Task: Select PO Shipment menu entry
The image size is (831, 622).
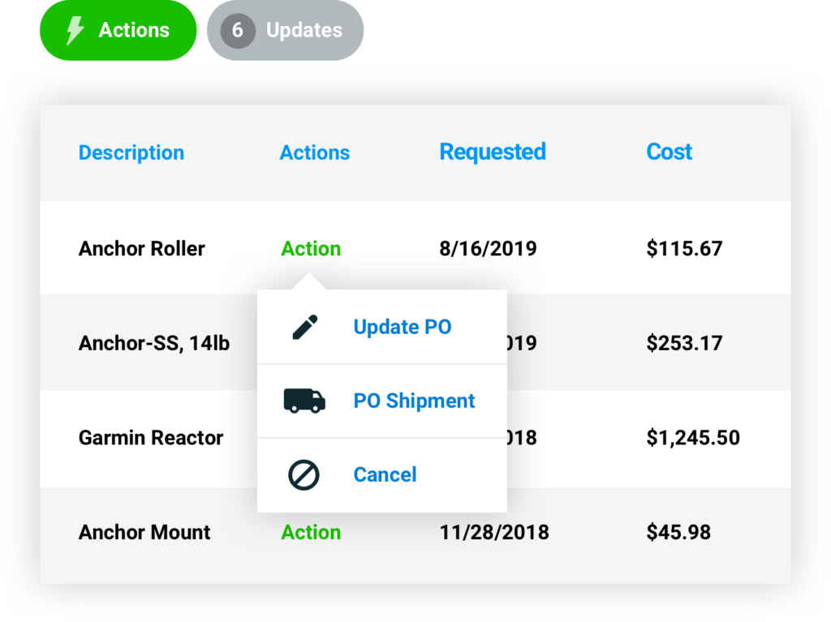Action: click(414, 401)
